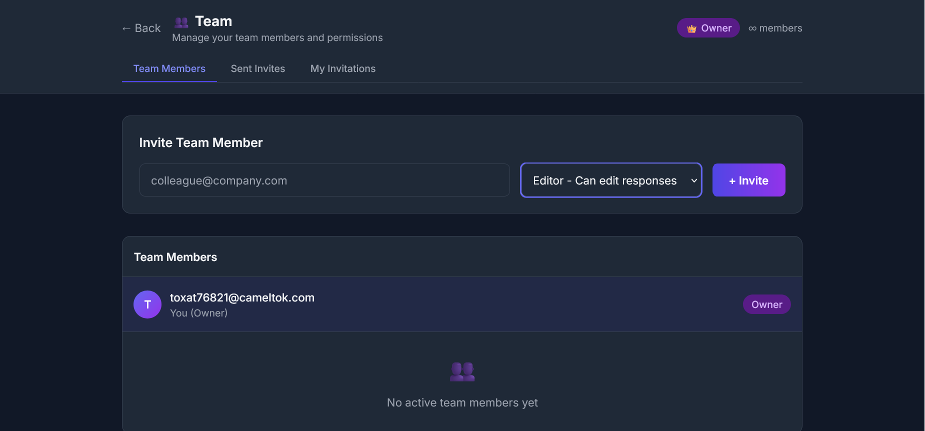Click the chevron arrow of the role selector
Image resolution: width=925 pixels, height=431 pixels.
click(x=694, y=180)
